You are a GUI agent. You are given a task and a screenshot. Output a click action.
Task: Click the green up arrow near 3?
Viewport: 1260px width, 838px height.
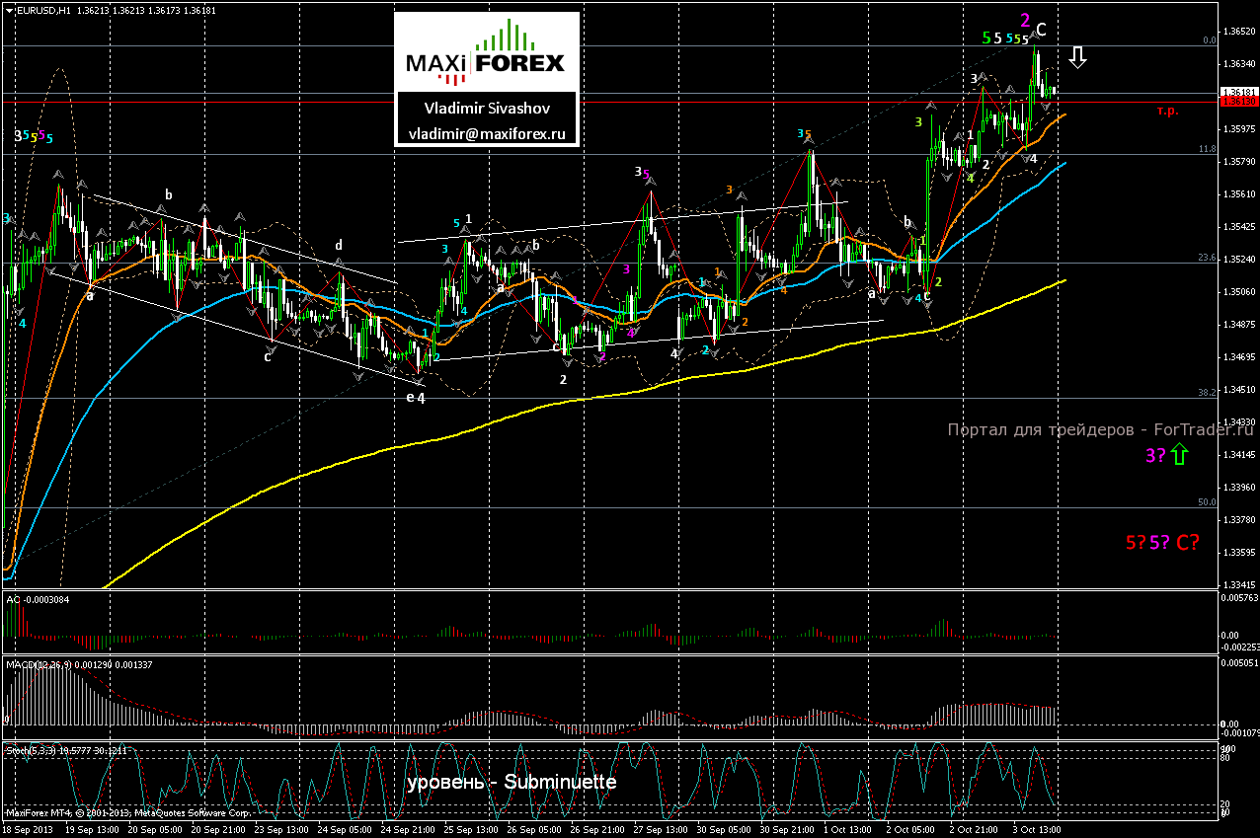click(1181, 454)
